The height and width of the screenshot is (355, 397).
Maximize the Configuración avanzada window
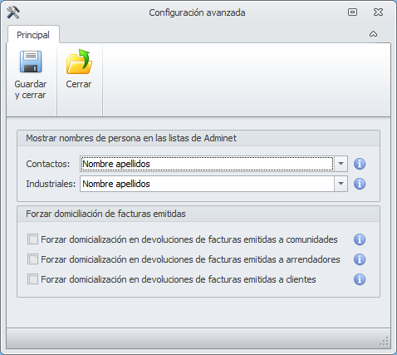pos(352,12)
